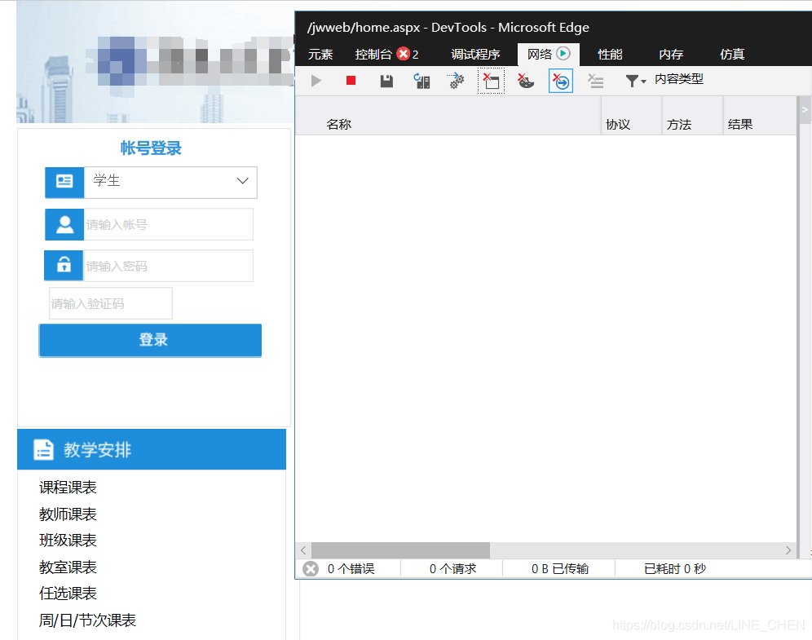Click the account username icon beside the account field

pyautogui.click(x=64, y=224)
